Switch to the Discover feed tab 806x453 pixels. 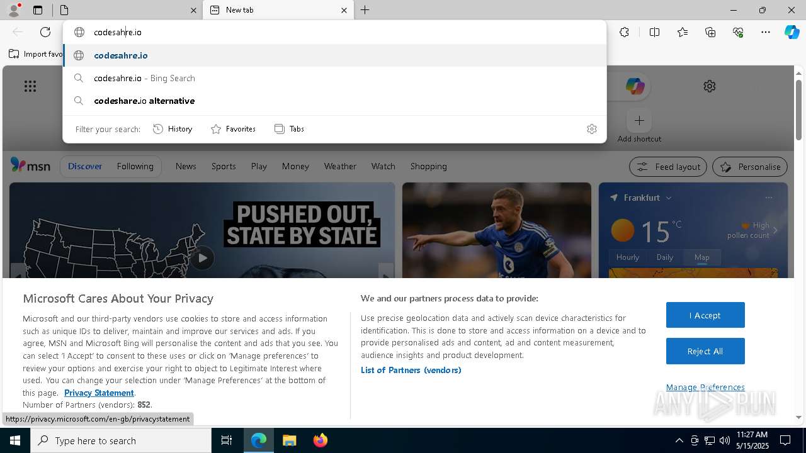point(85,166)
